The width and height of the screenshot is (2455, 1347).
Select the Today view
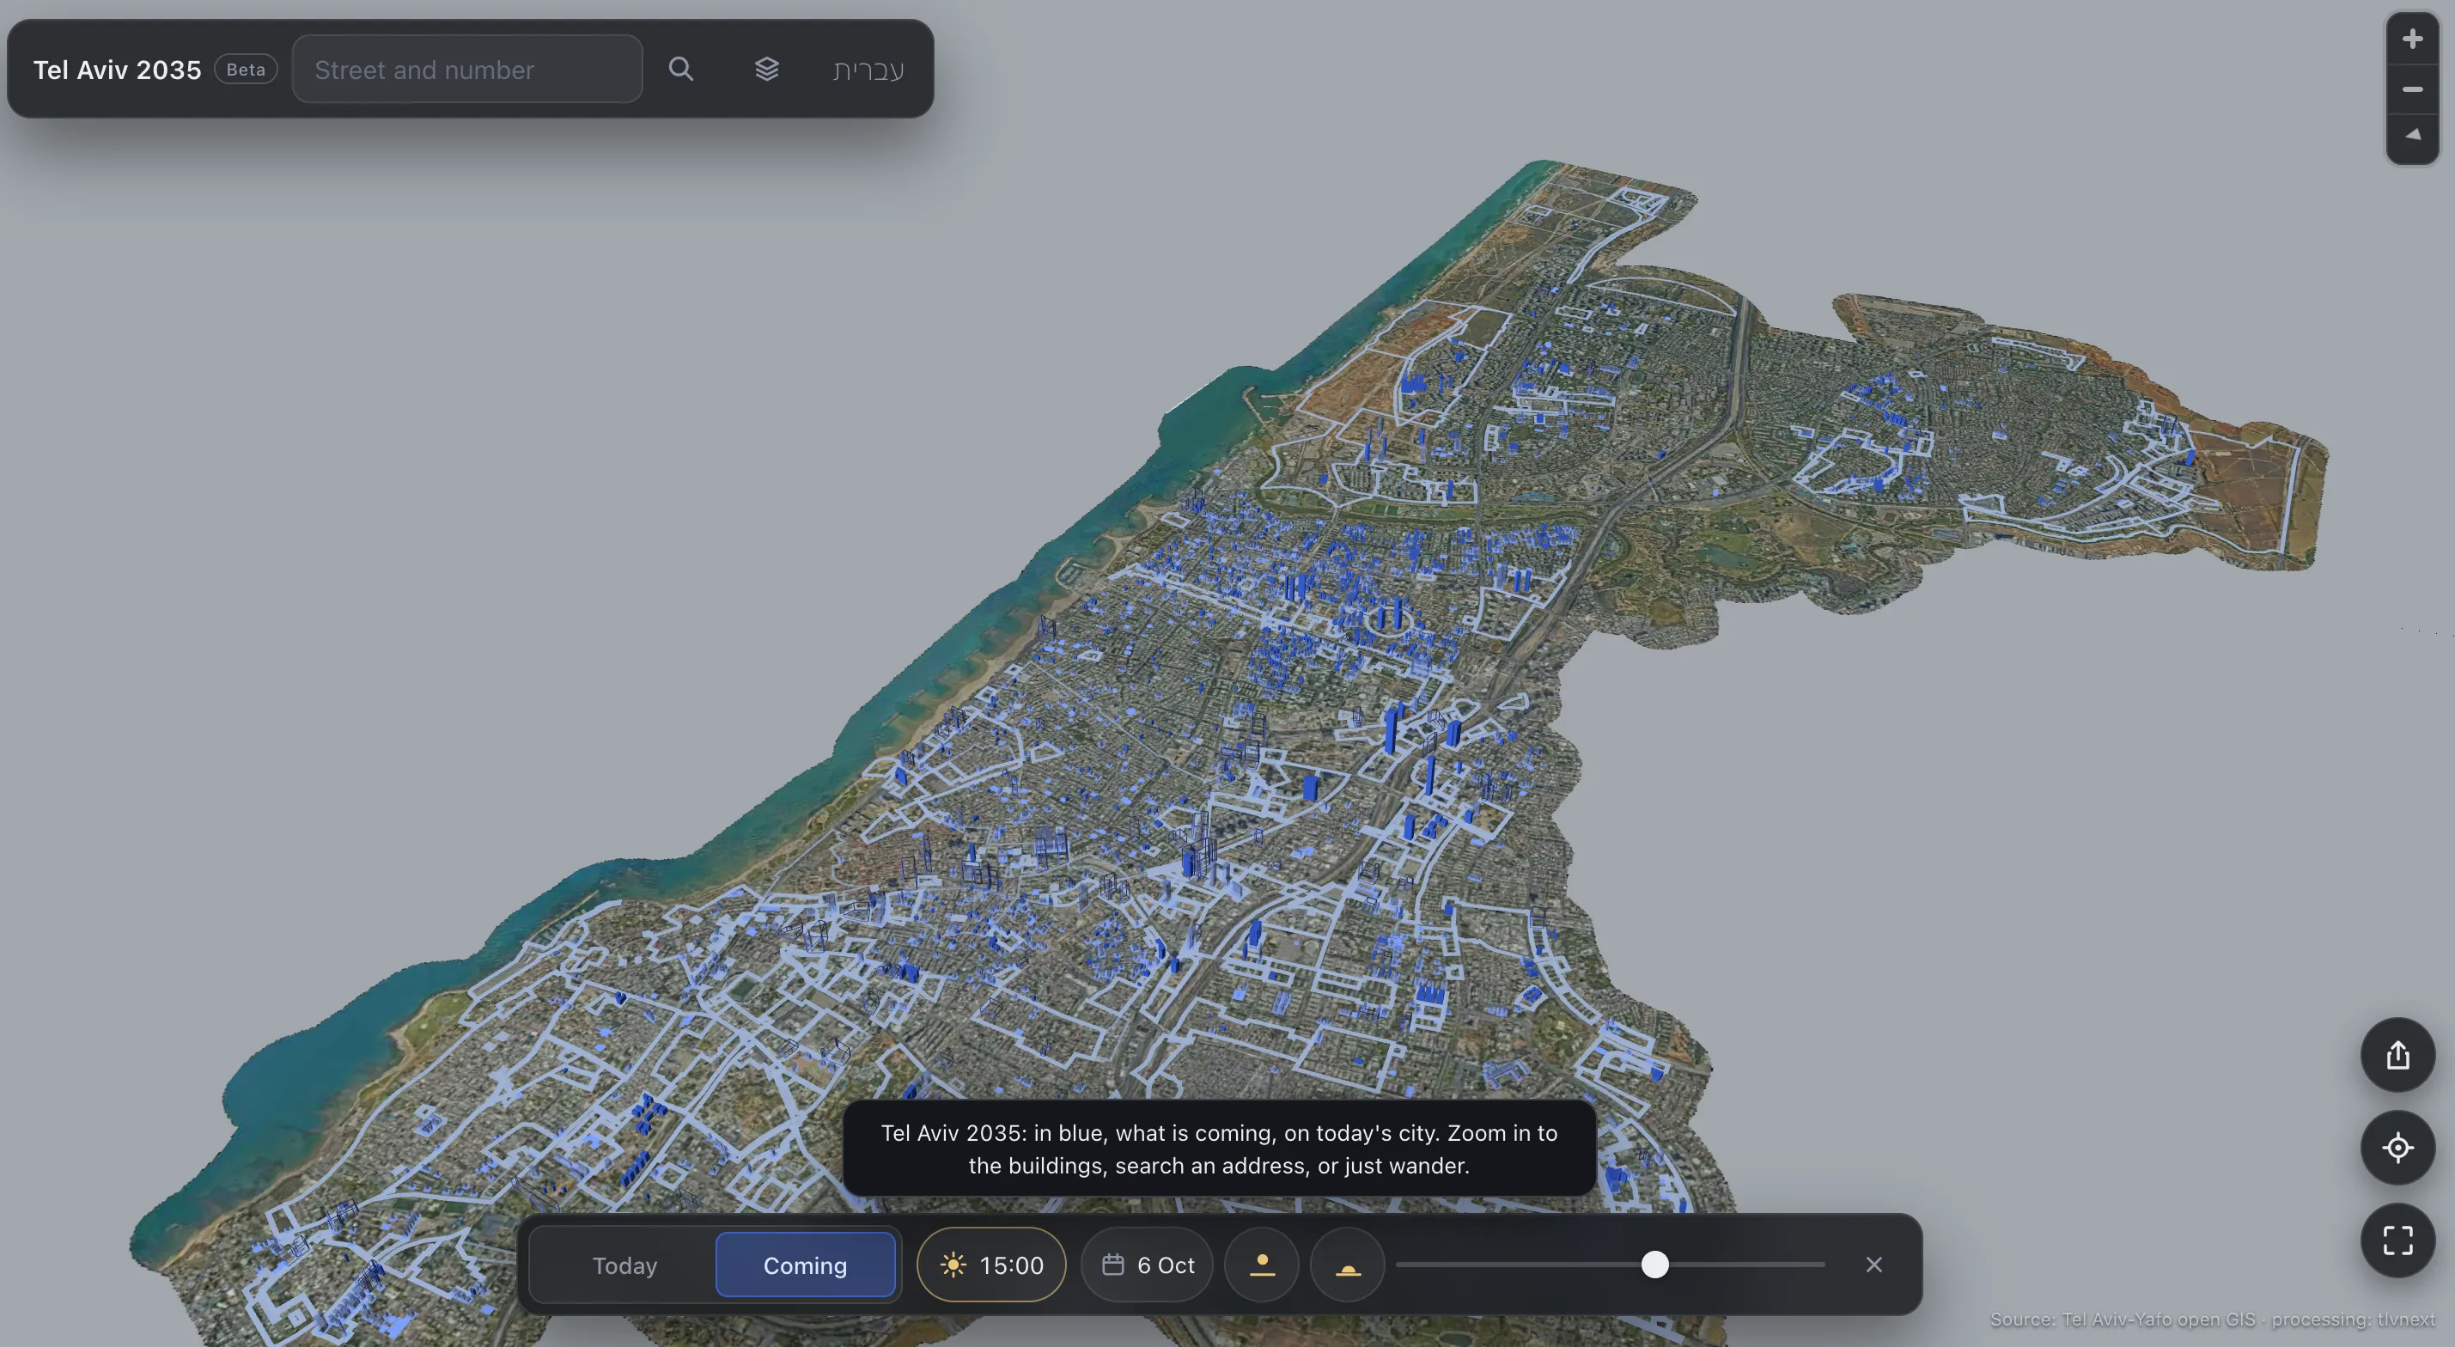[624, 1265]
